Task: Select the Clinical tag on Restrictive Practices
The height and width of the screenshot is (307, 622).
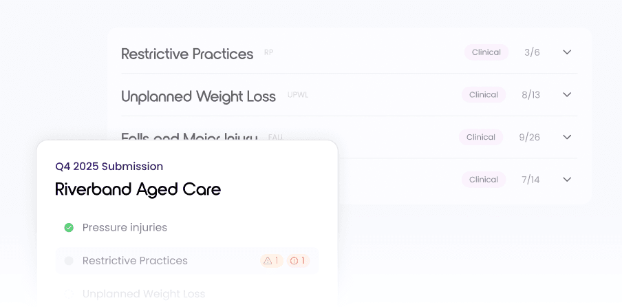Action: [486, 52]
